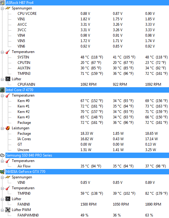
Task: Collapse the Temperaturen group under ASRock H87 Pro4
Action: [x=2, y=52]
